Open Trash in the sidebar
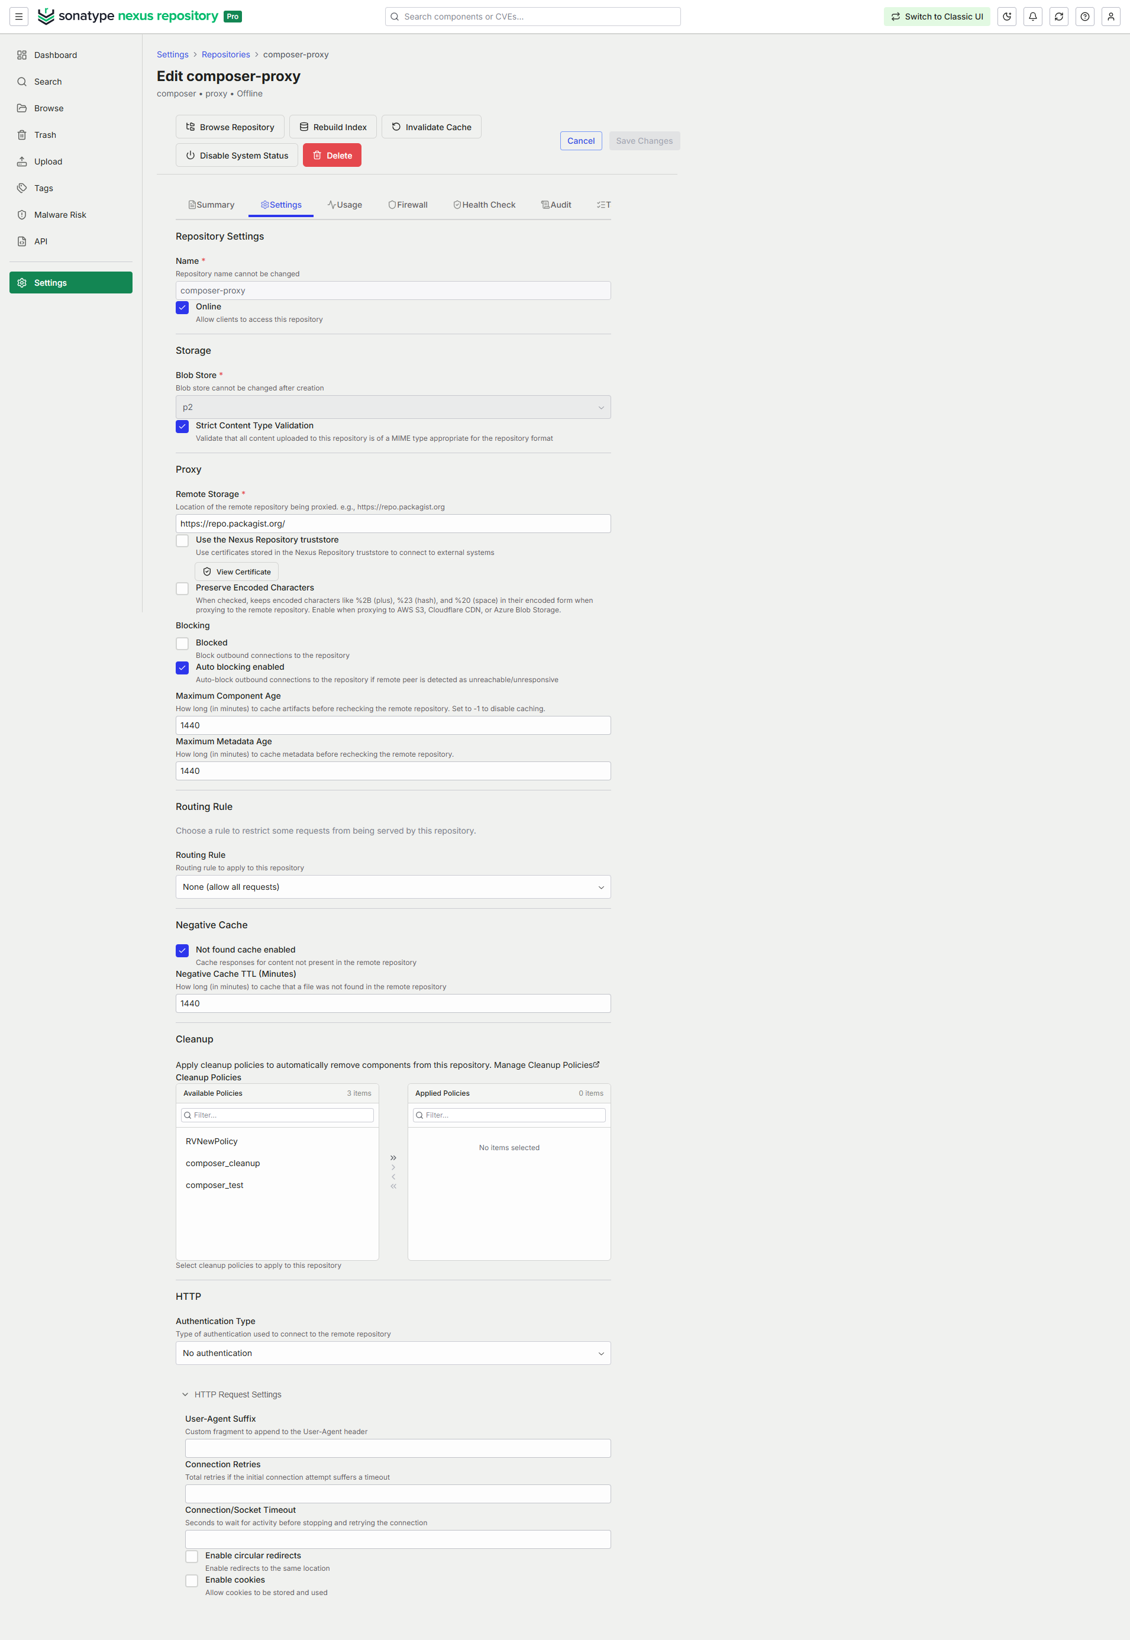The height and width of the screenshot is (1640, 1130). pyautogui.click(x=71, y=135)
